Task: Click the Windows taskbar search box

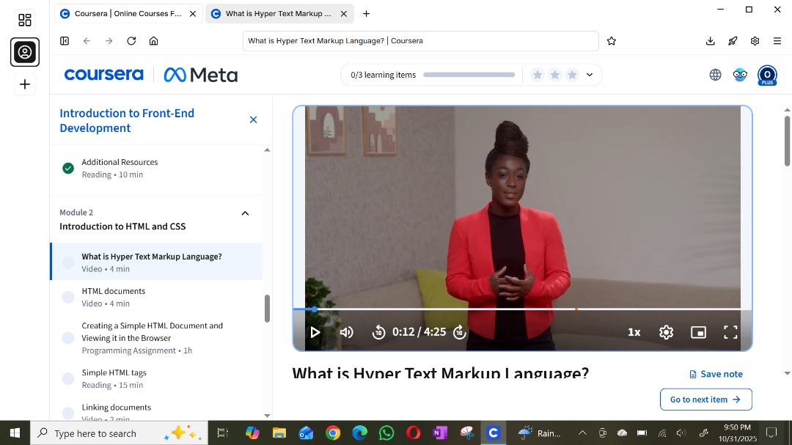Action: point(120,433)
